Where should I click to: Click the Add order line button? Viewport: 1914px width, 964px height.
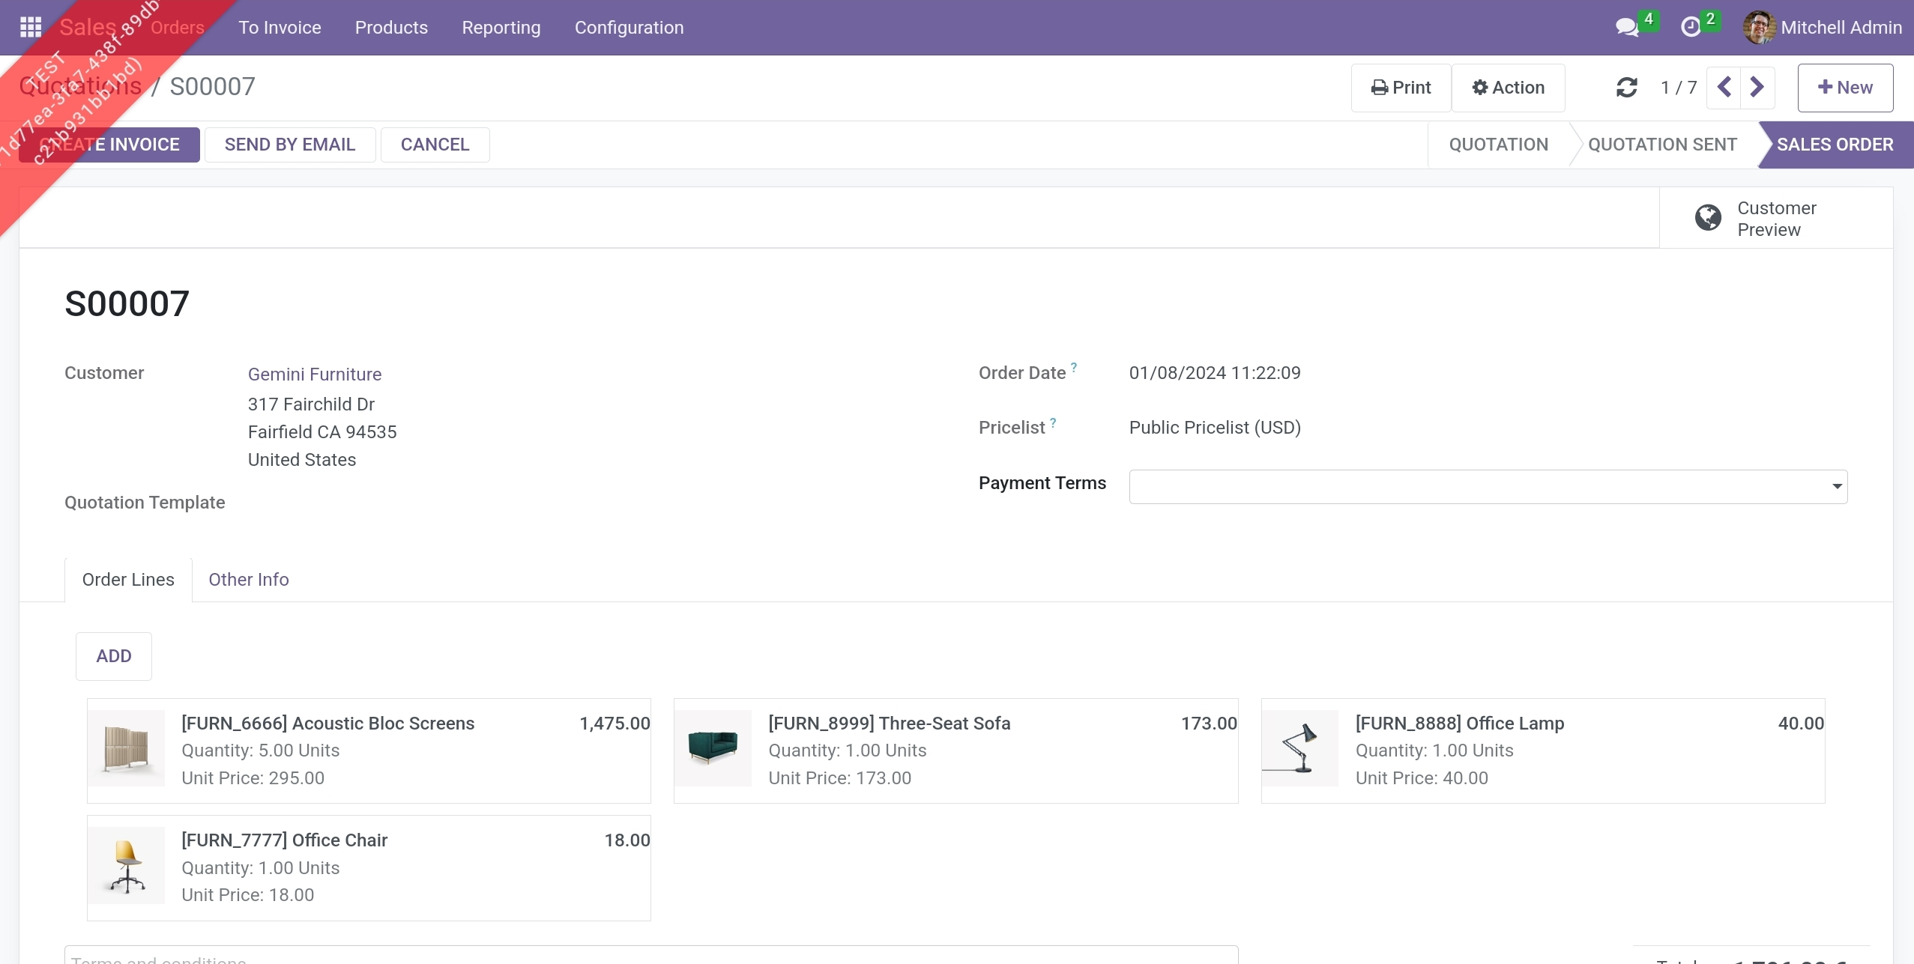113,656
